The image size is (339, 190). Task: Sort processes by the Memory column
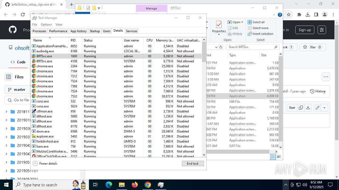coord(165,40)
